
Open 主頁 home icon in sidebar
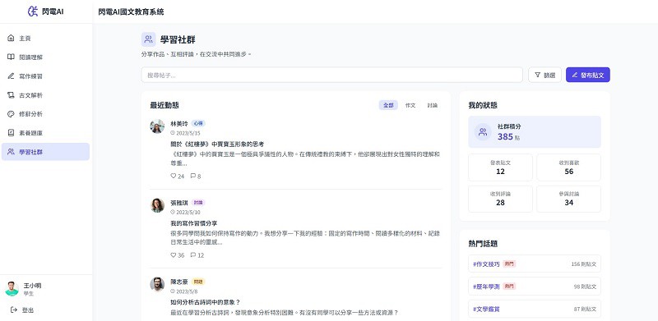[x=11, y=38]
